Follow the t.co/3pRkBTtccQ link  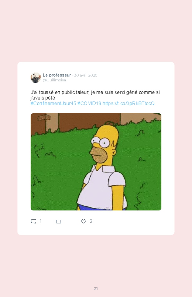(128, 104)
